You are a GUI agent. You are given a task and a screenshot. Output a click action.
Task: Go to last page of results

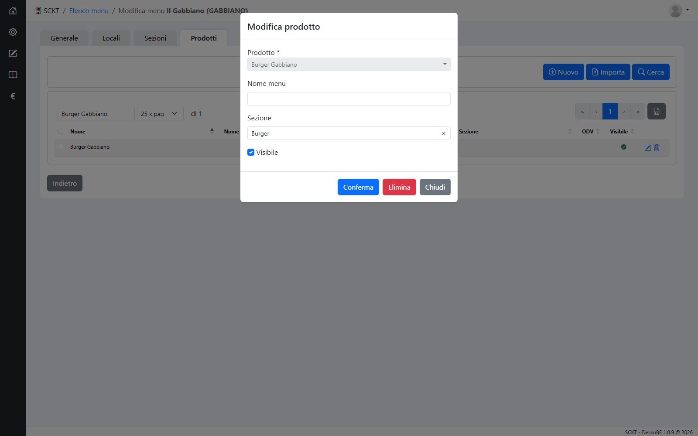coord(638,112)
